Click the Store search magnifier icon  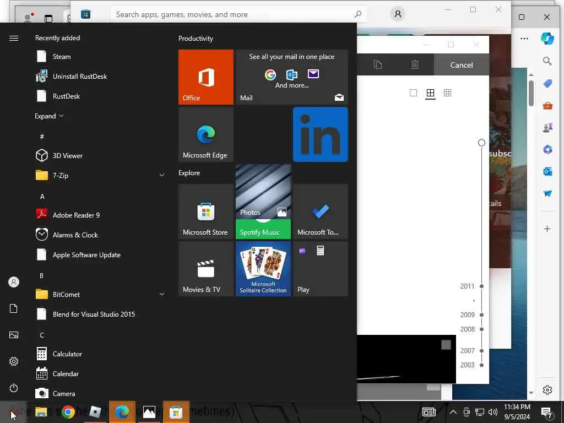tap(358, 14)
